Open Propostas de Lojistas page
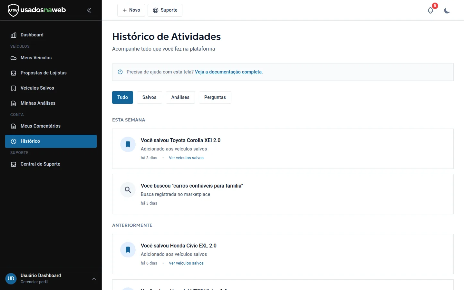The image size is (464, 290). point(51,73)
